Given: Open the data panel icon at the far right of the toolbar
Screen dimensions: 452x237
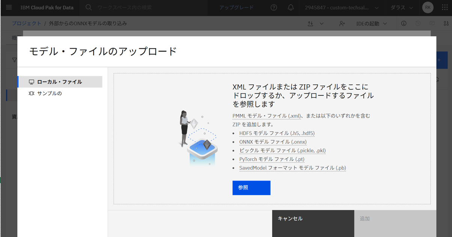Looking at the screenshot, I should point(446,24).
